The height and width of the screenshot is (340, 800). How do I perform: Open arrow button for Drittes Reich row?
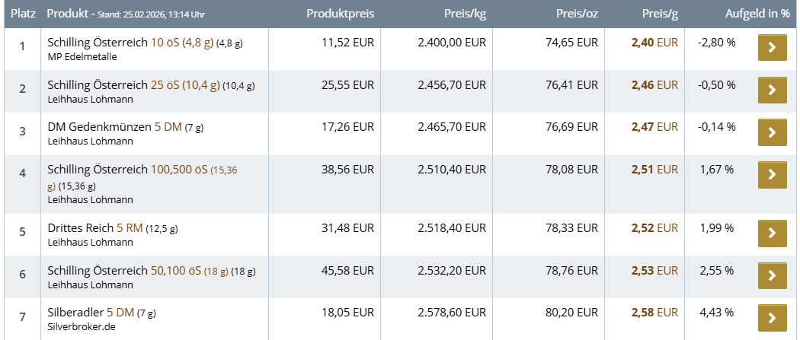[x=772, y=233]
